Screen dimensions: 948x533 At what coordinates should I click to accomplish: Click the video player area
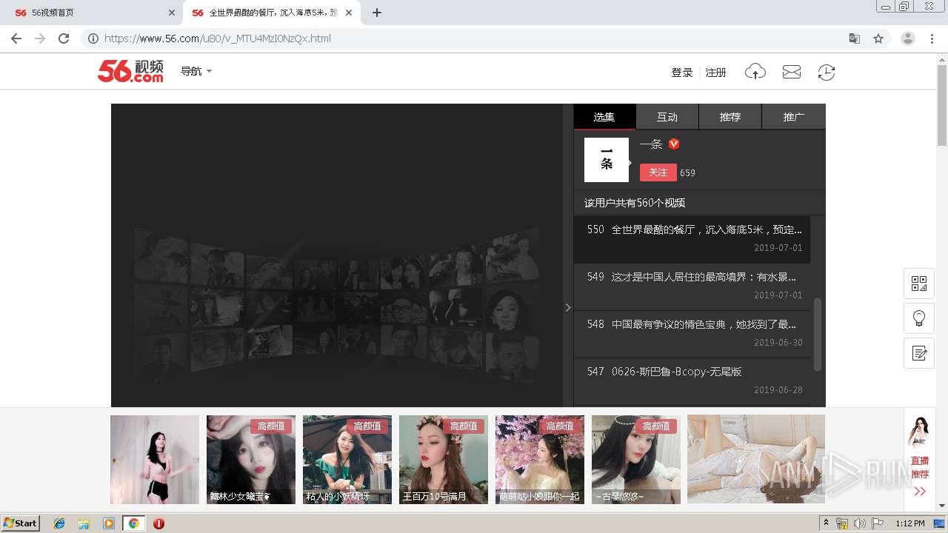pos(337,255)
